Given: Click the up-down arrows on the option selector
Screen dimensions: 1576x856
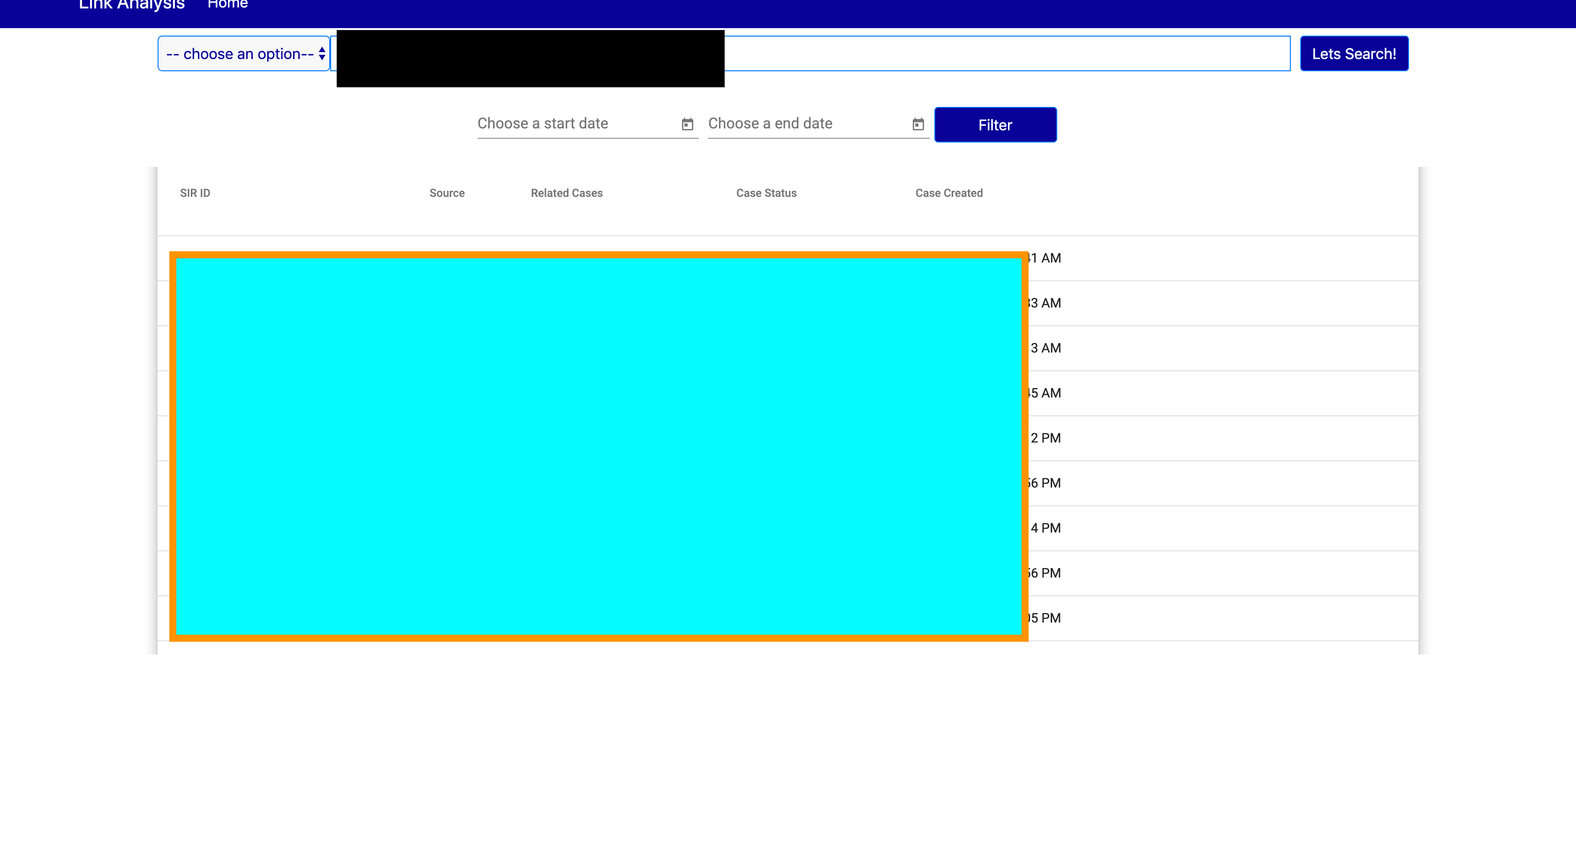Looking at the screenshot, I should pos(322,54).
